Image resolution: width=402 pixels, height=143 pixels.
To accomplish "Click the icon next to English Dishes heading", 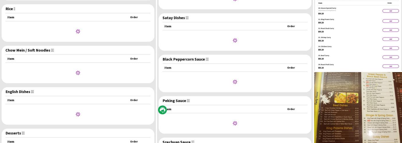I will coord(32,92).
